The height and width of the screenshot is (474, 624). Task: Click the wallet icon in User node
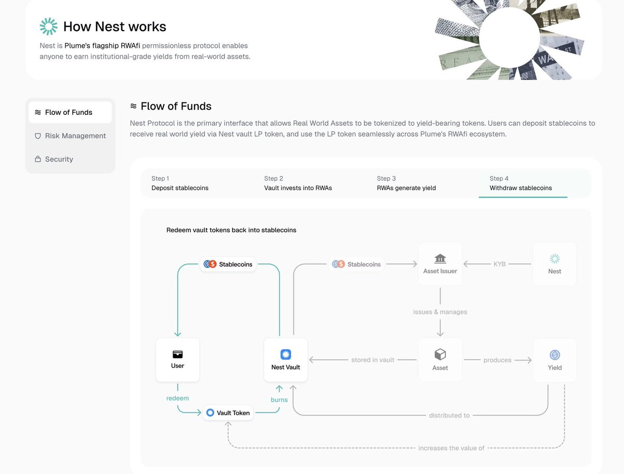click(x=177, y=354)
